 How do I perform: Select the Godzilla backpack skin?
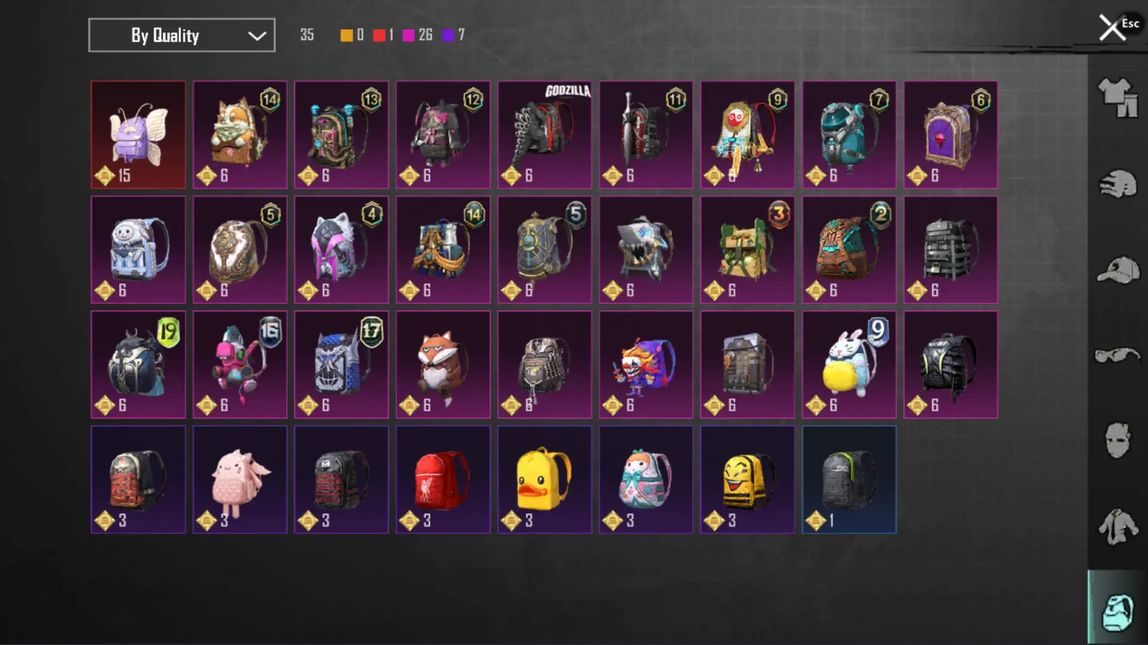[545, 135]
